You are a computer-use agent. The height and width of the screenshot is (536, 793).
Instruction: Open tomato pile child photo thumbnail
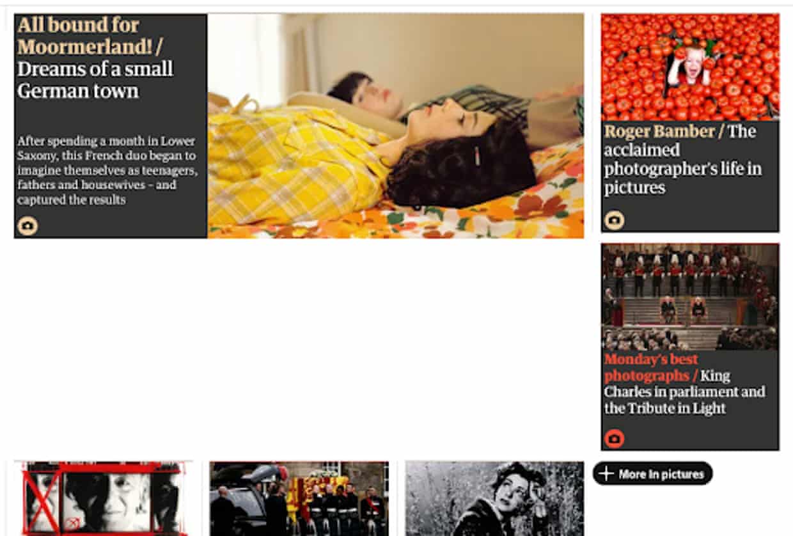pos(690,67)
